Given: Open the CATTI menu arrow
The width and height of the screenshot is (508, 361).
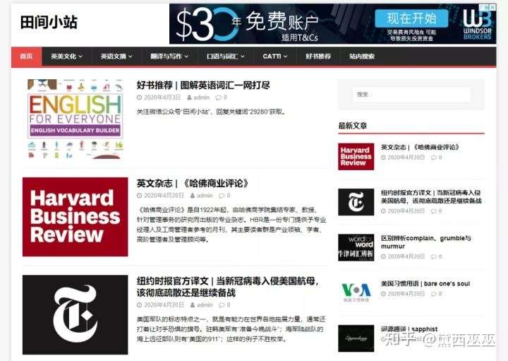Looking at the screenshot, I should pos(286,57).
